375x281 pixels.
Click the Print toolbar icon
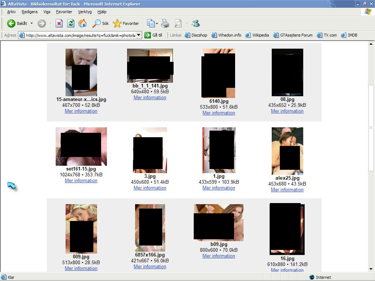pyautogui.click(x=165, y=23)
